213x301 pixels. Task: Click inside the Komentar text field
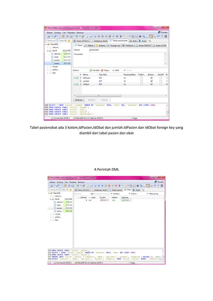pyautogui.click(x=128, y=59)
